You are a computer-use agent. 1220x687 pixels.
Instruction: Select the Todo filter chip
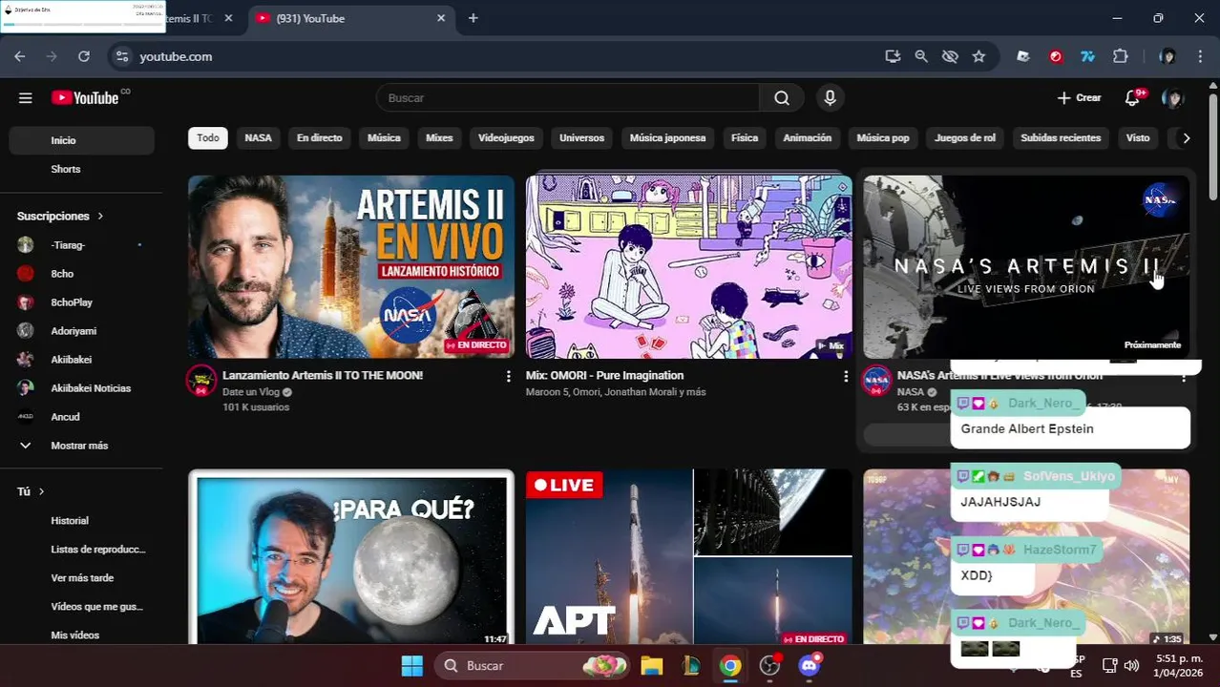208,137
